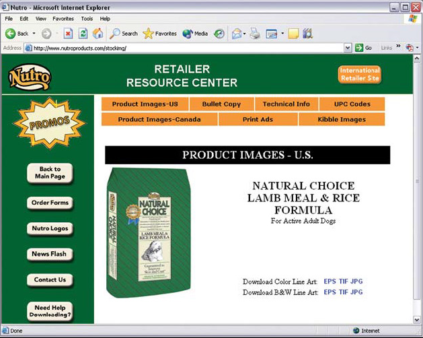This screenshot has height=338, width=423.
Task: Open the International Retailer Site button
Action: coord(360,74)
